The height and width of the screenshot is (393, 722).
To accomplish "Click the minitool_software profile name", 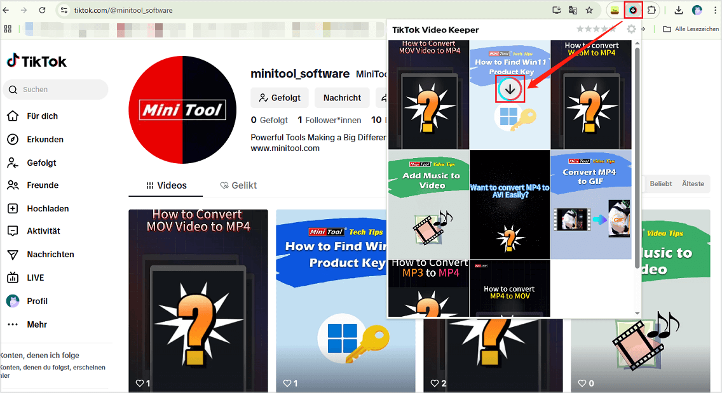I will (x=300, y=74).
